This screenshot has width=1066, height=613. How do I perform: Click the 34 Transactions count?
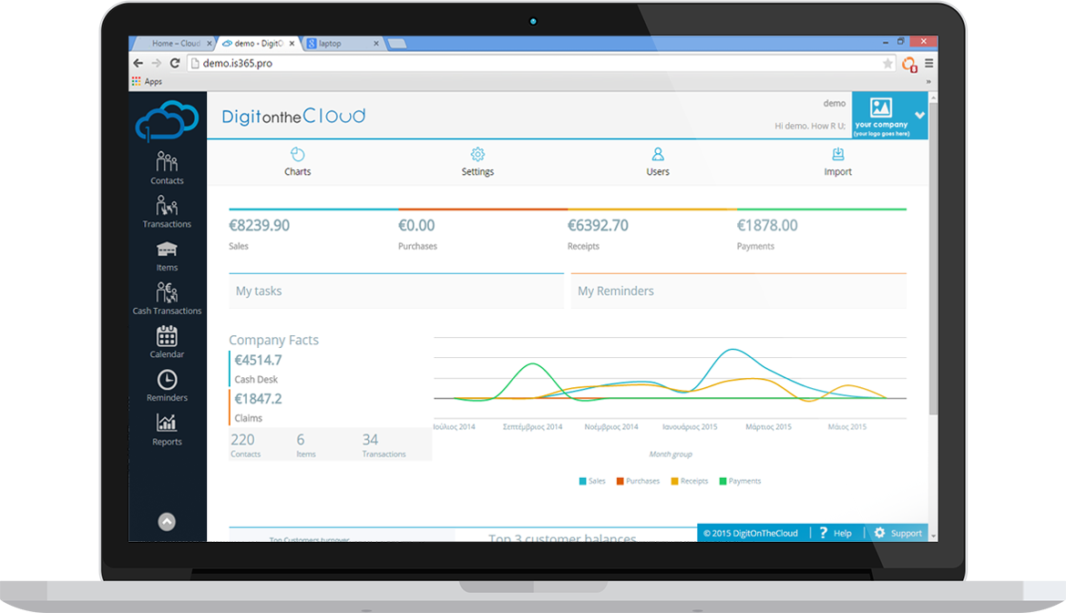click(x=370, y=440)
